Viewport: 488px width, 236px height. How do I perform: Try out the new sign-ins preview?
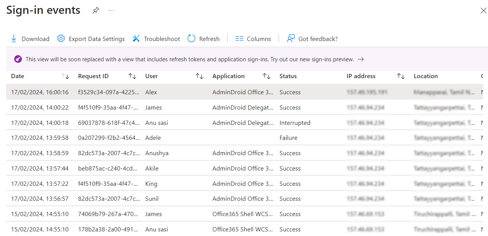pyautogui.click(x=360, y=59)
